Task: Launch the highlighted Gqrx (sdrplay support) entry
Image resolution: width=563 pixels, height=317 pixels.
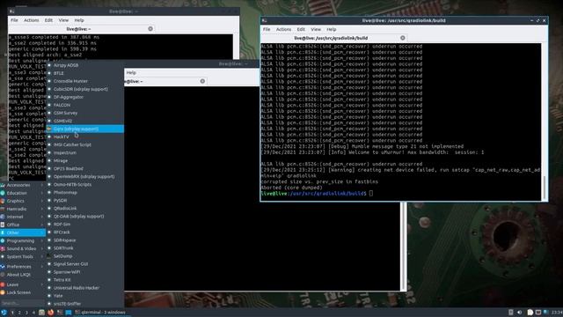Action: pyautogui.click(x=84, y=129)
